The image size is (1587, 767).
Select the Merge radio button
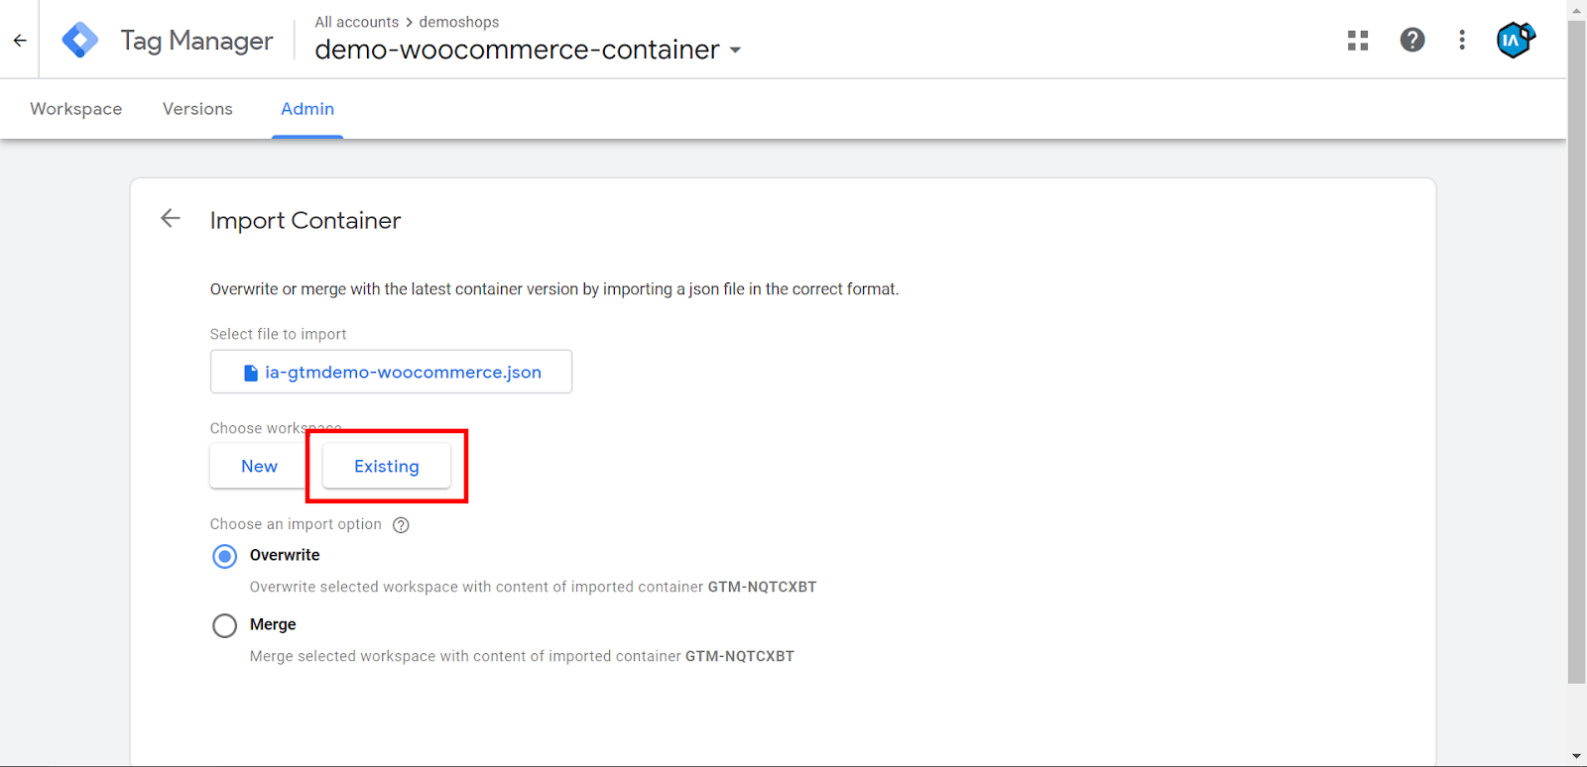coord(225,625)
